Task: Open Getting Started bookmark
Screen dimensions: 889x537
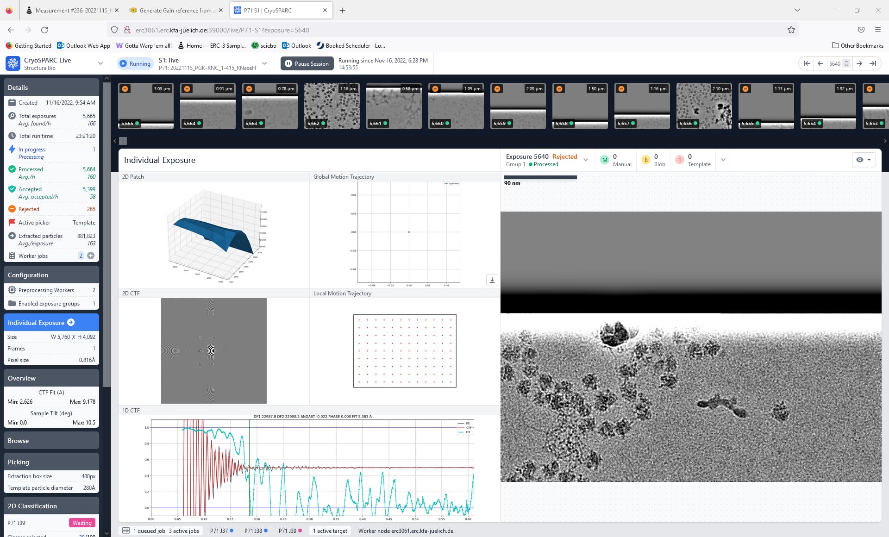Action: click(28, 45)
